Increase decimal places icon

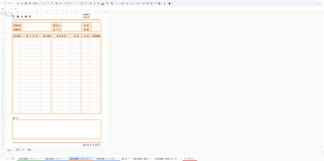pos(56,3)
